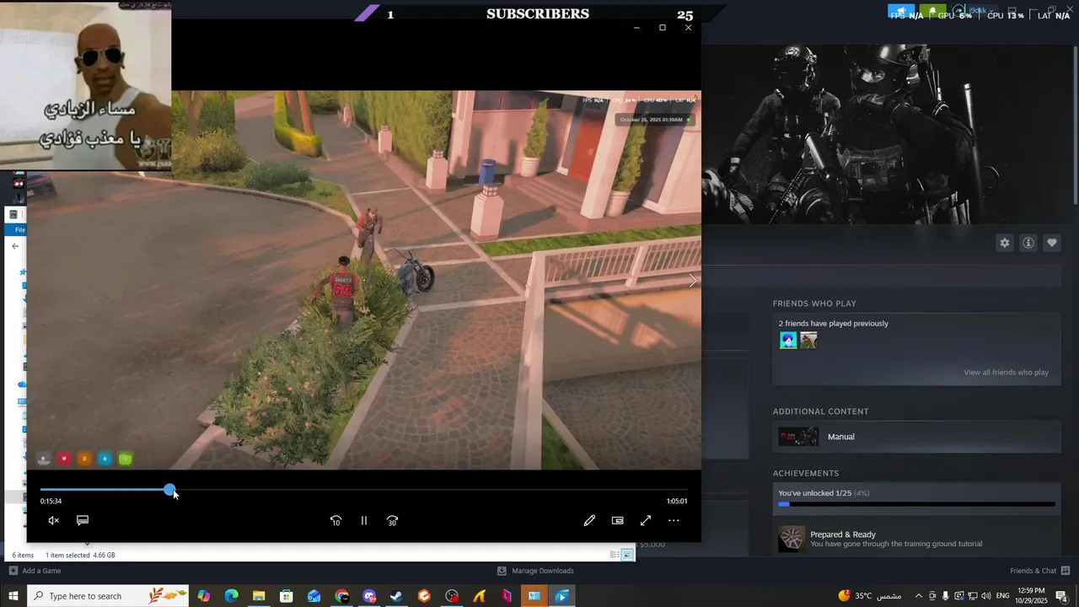Switch to the File Explorer window in taskbar
Screen dimensions: 1079x607
coord(534,596)
